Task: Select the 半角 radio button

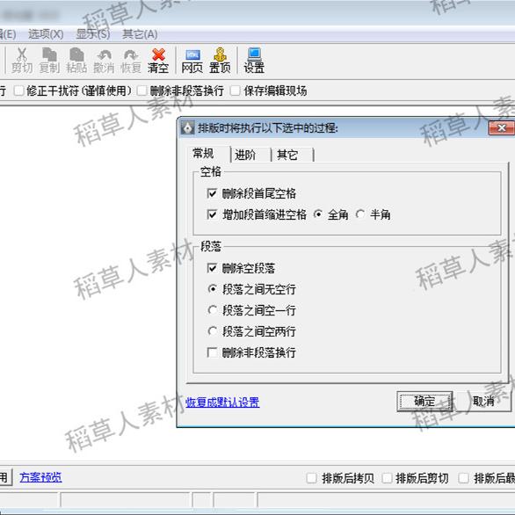Action: tap(360, 214)
